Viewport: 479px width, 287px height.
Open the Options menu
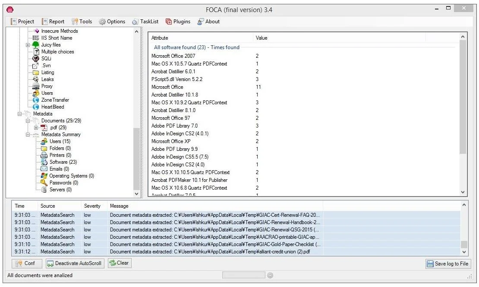point(112,22)
